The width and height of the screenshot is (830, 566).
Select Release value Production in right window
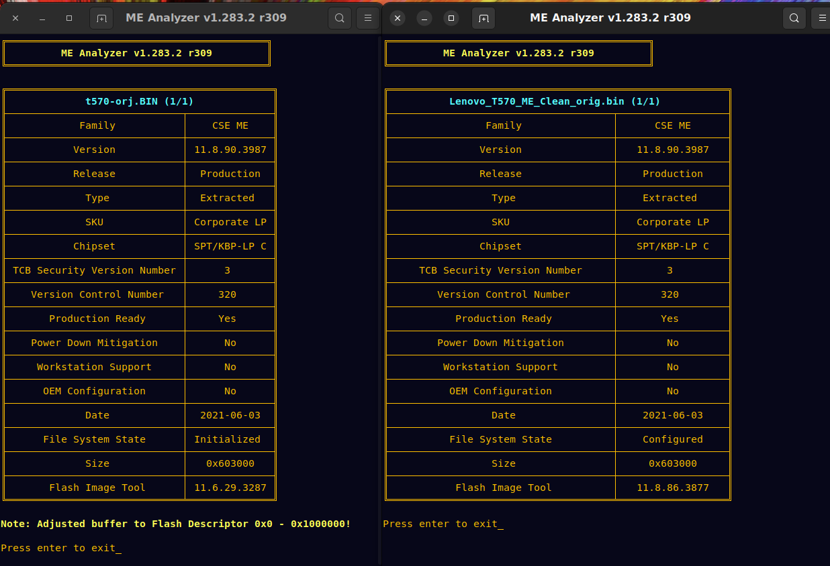(x=673, y=174)
